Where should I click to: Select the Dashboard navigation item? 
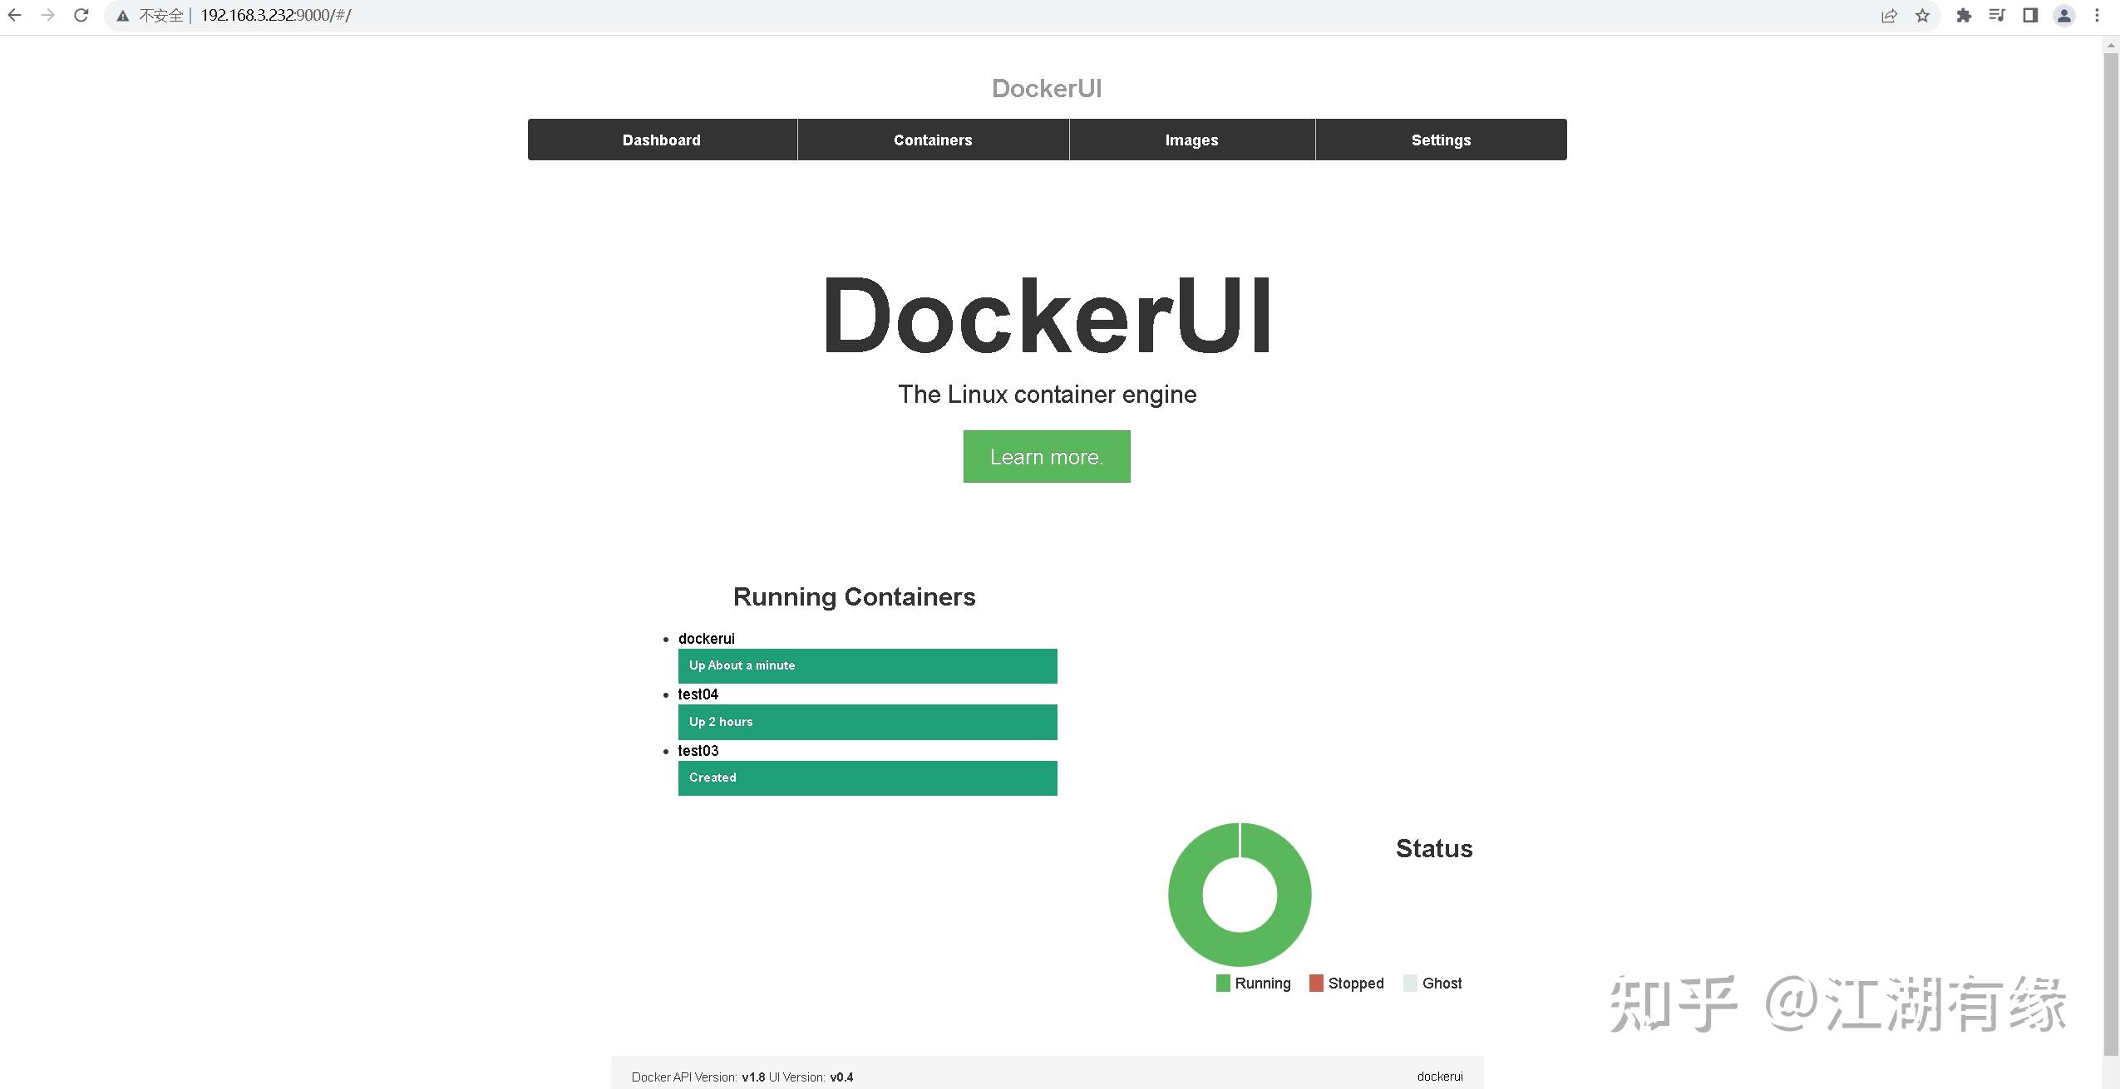[661, 139]
